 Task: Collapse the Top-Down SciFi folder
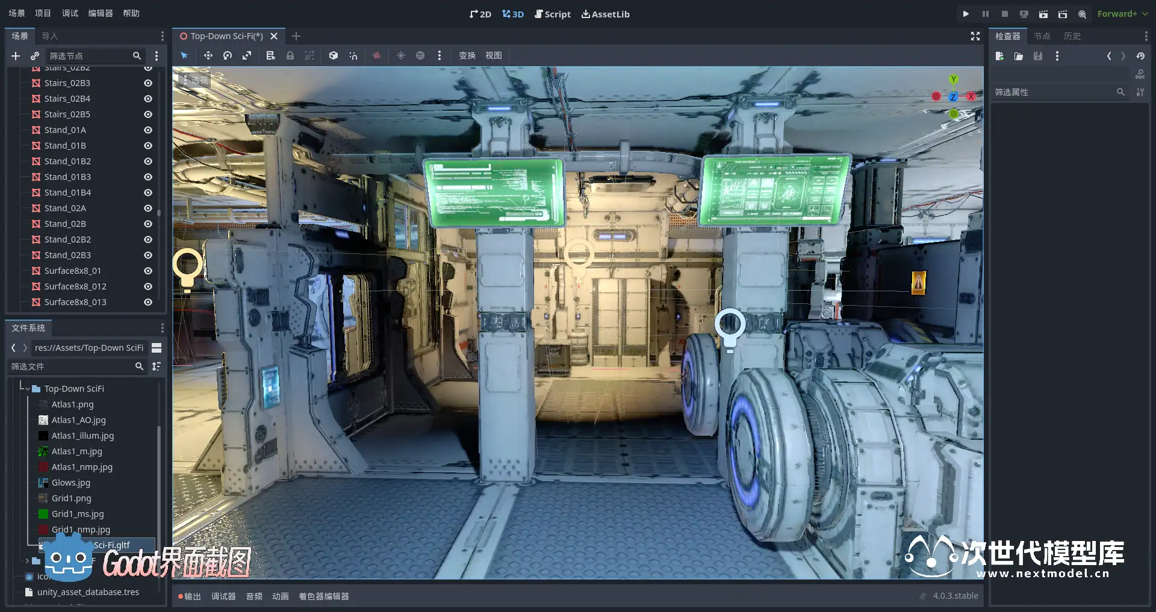click(x=28, y=389)
